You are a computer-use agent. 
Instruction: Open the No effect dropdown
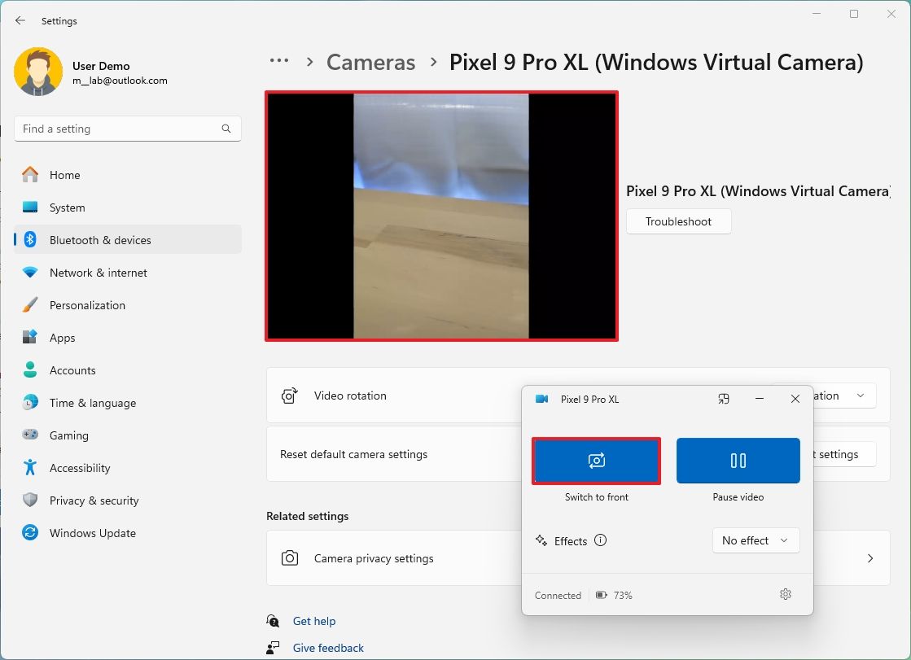coord(756,540)
